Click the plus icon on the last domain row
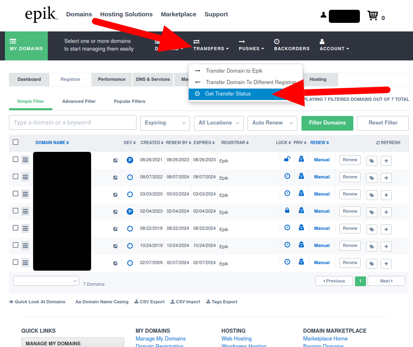 pos(386,264)
